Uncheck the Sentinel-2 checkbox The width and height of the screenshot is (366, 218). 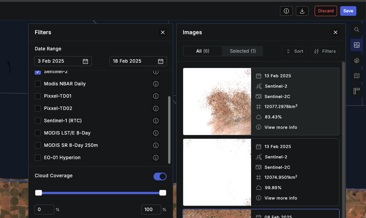pos(37,72)
